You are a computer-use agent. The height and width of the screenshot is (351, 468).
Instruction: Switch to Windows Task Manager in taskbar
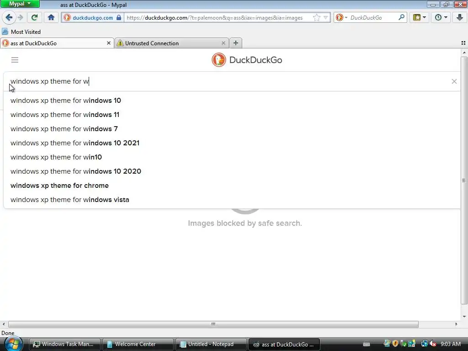click(65, 344)
